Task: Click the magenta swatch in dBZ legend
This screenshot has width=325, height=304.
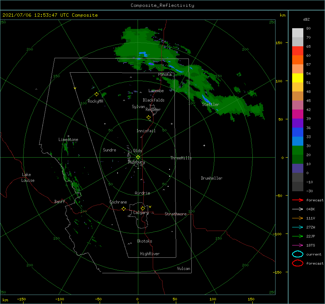Action: (x=298, y=114)
